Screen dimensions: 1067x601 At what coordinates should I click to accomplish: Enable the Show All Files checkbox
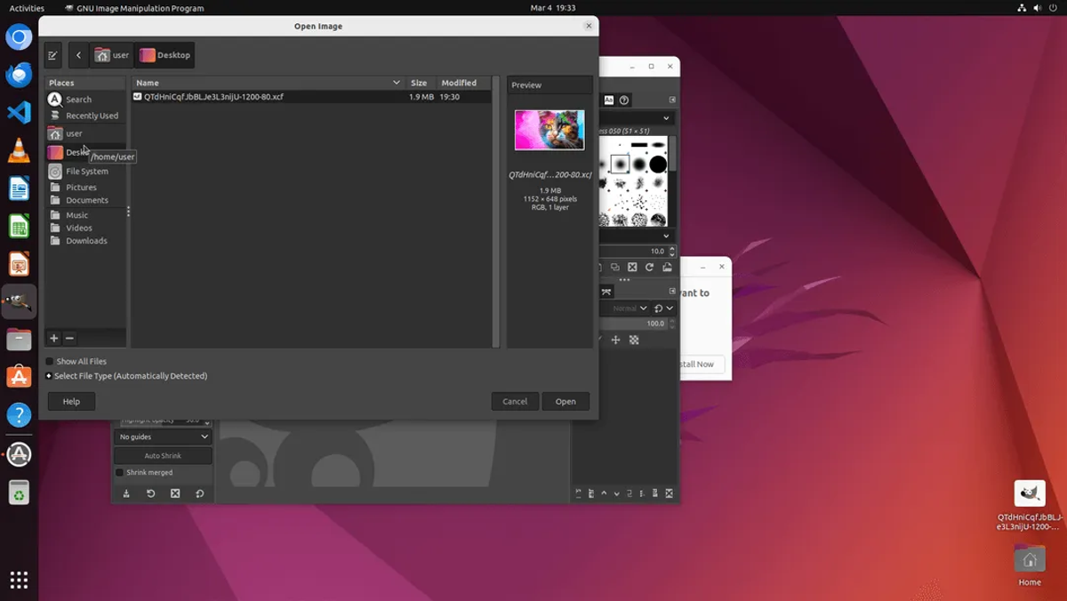click(x=50, y=362)
